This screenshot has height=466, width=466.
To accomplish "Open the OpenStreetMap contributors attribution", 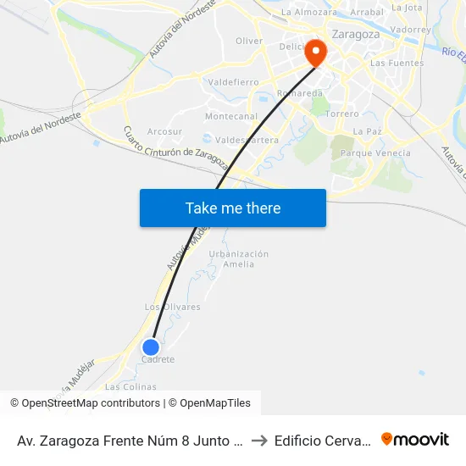I will [85, 403].
